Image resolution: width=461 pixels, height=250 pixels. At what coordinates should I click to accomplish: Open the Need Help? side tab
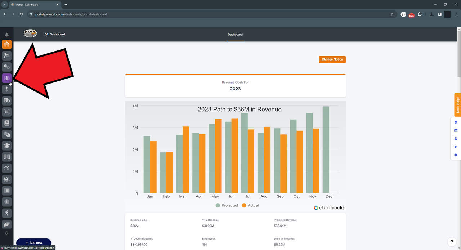click(457, 105)
